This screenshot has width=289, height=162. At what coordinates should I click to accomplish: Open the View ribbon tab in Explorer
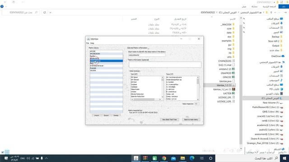[x=244, y=6]
